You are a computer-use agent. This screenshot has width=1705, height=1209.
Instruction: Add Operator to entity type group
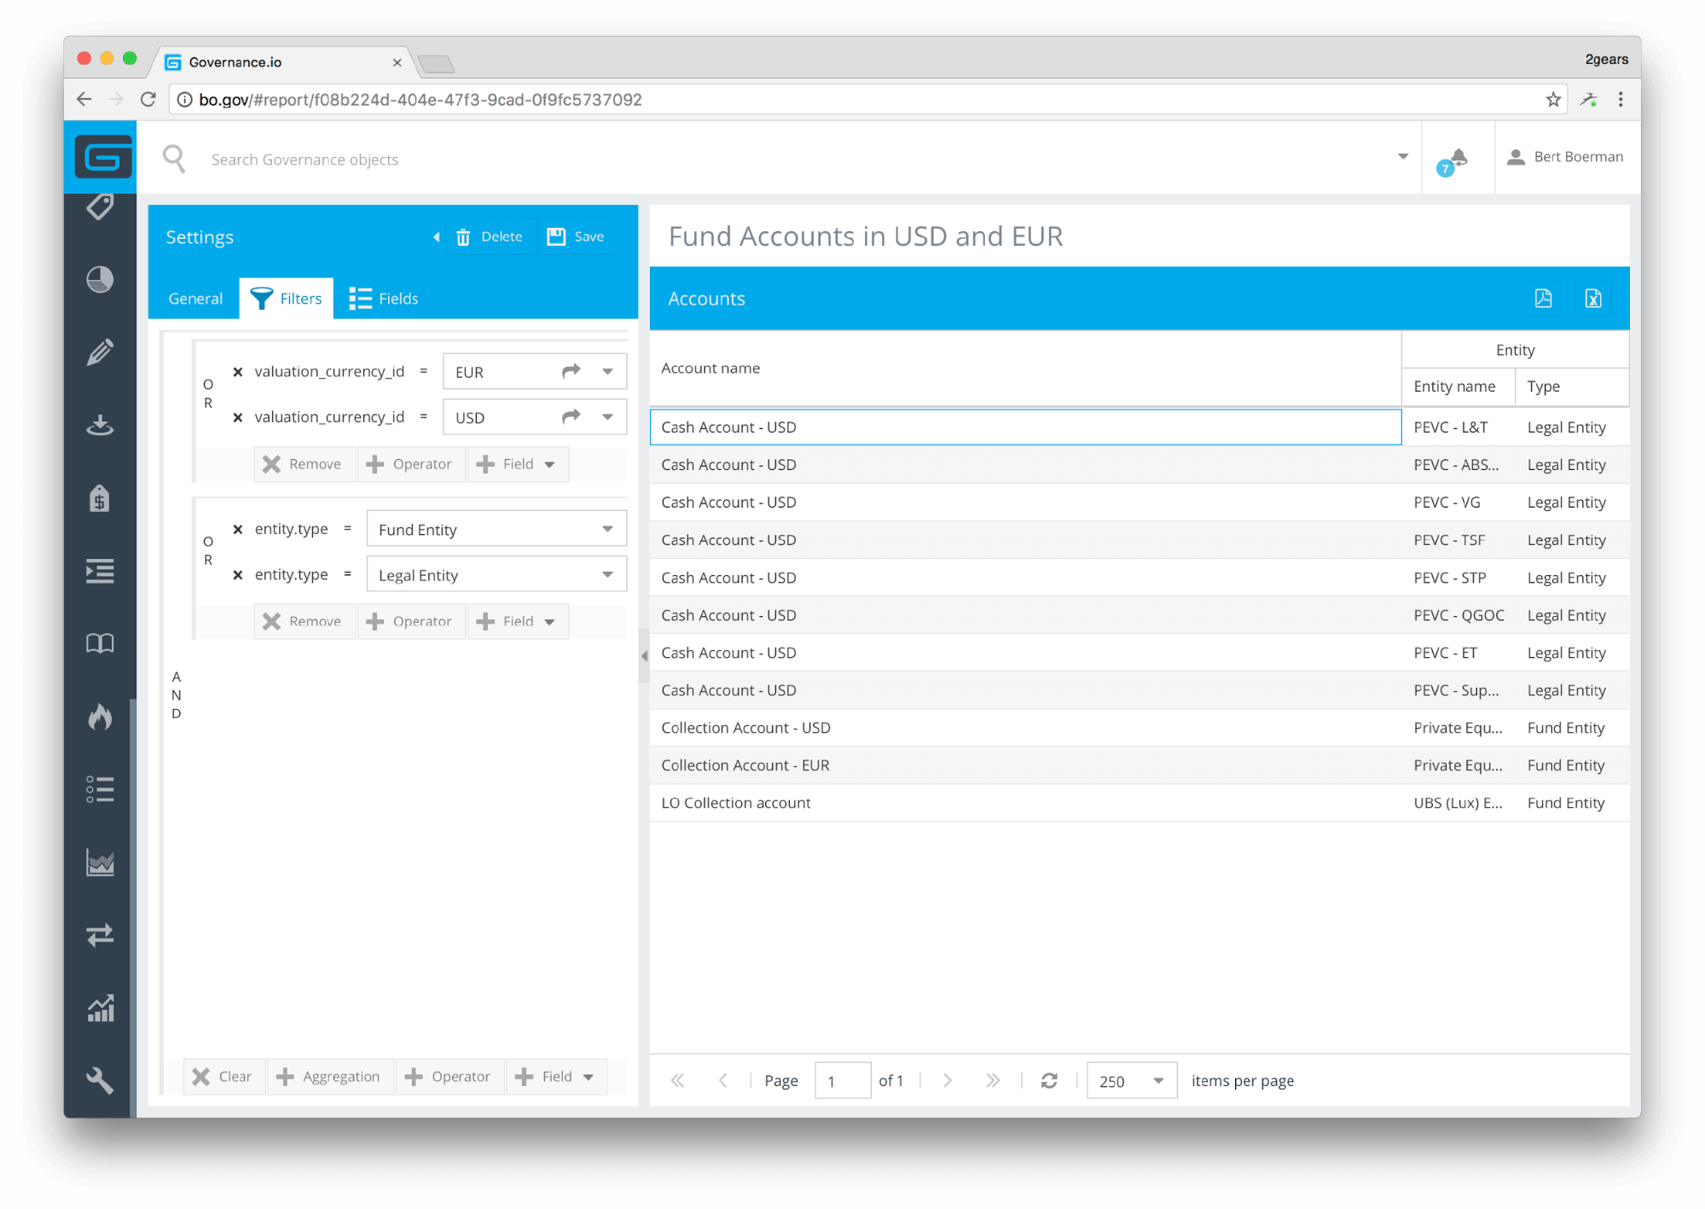(410, 621)
